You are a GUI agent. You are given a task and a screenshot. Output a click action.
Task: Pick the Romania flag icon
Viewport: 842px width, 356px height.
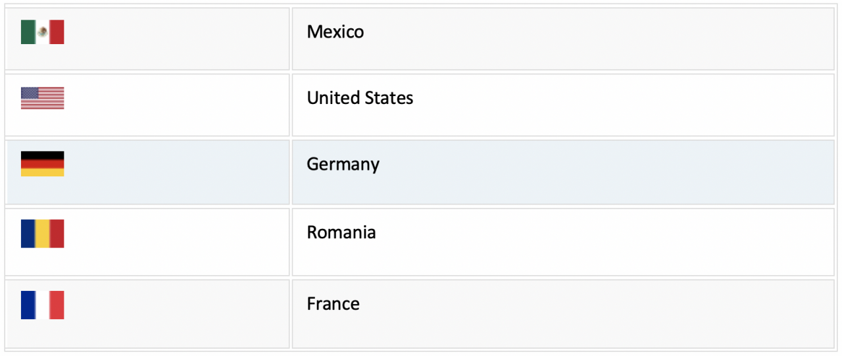pyautogui.click(x=42, y=234)
